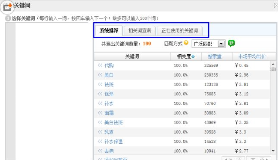Add keyword 美白 using its arrow icon
Screen dimensions: 278x160
[100, 75]
